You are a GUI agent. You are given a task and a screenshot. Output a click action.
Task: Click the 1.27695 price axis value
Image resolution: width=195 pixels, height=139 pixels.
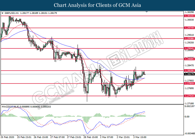pyautogui.click(x=189, y=88)
